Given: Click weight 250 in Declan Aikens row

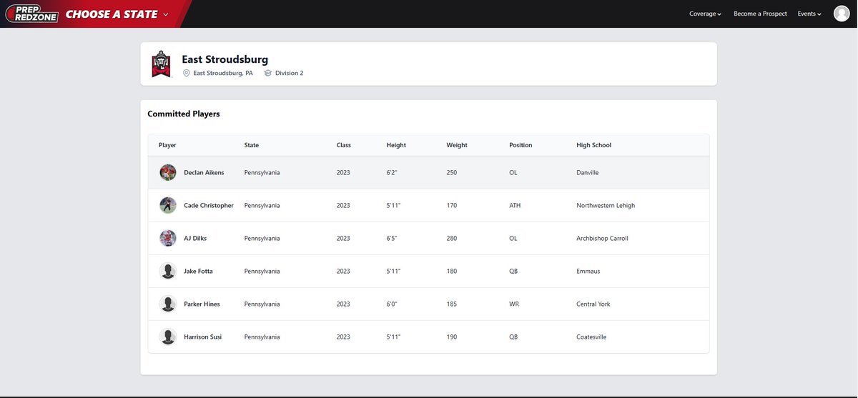Looking at the screenshot, I should pos(452,173).
